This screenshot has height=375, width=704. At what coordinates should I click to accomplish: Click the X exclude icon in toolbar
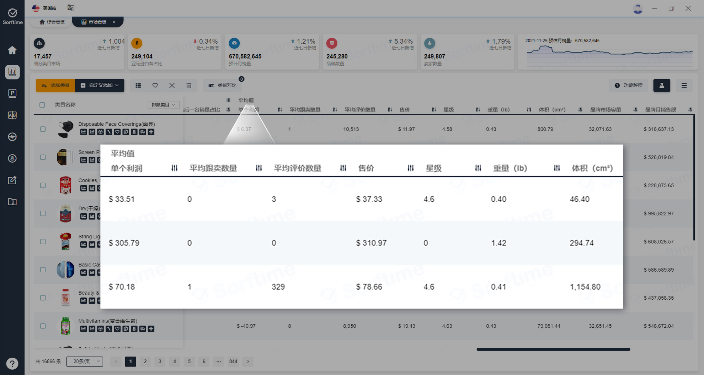pos(172,85)
